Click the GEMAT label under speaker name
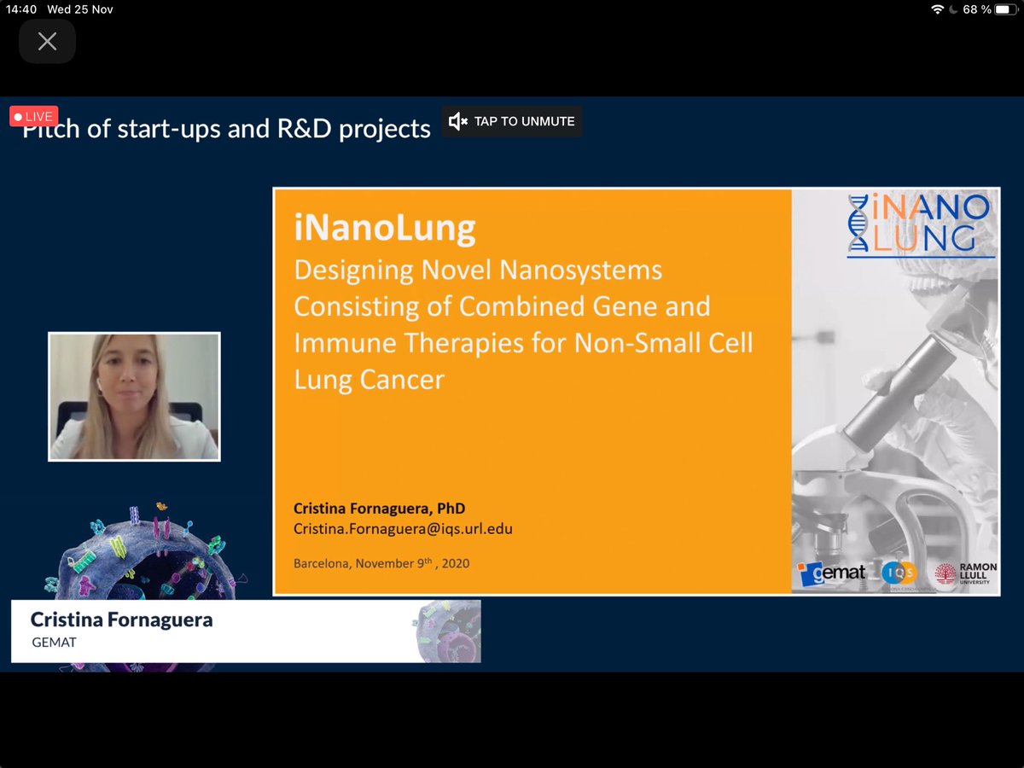 [53, 642]
